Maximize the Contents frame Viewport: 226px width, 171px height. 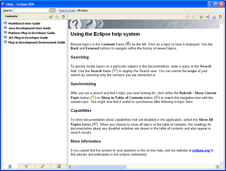tap(64, 17)
